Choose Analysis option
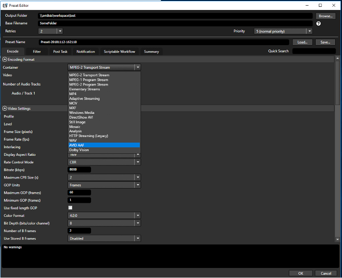Image resolution: width=342 pixels, height=278 pixels. pyautogui.click(x=104, y=131)
